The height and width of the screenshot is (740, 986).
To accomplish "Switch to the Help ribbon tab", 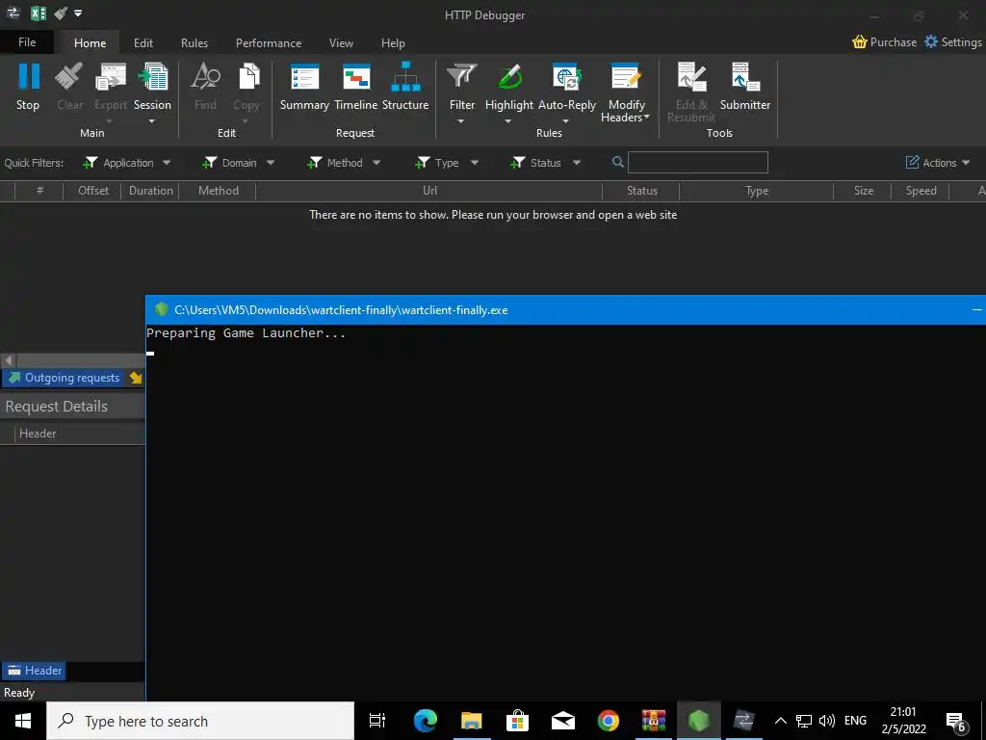I will coord(393,42).
